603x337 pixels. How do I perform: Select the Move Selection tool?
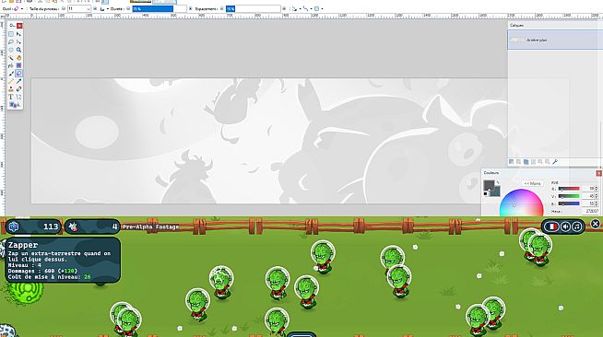(x=18, y=41)
